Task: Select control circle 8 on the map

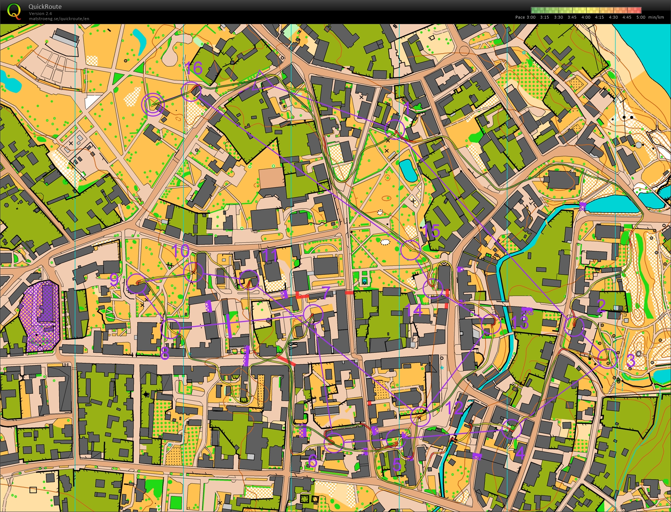Action: coord(171,328)
